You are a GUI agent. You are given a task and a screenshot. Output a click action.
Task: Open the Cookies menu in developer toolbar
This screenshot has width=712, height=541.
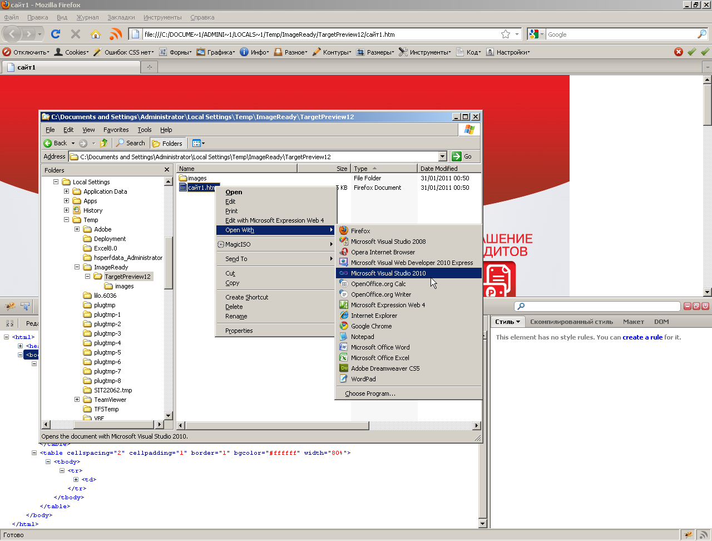click(x=72, y=52)
